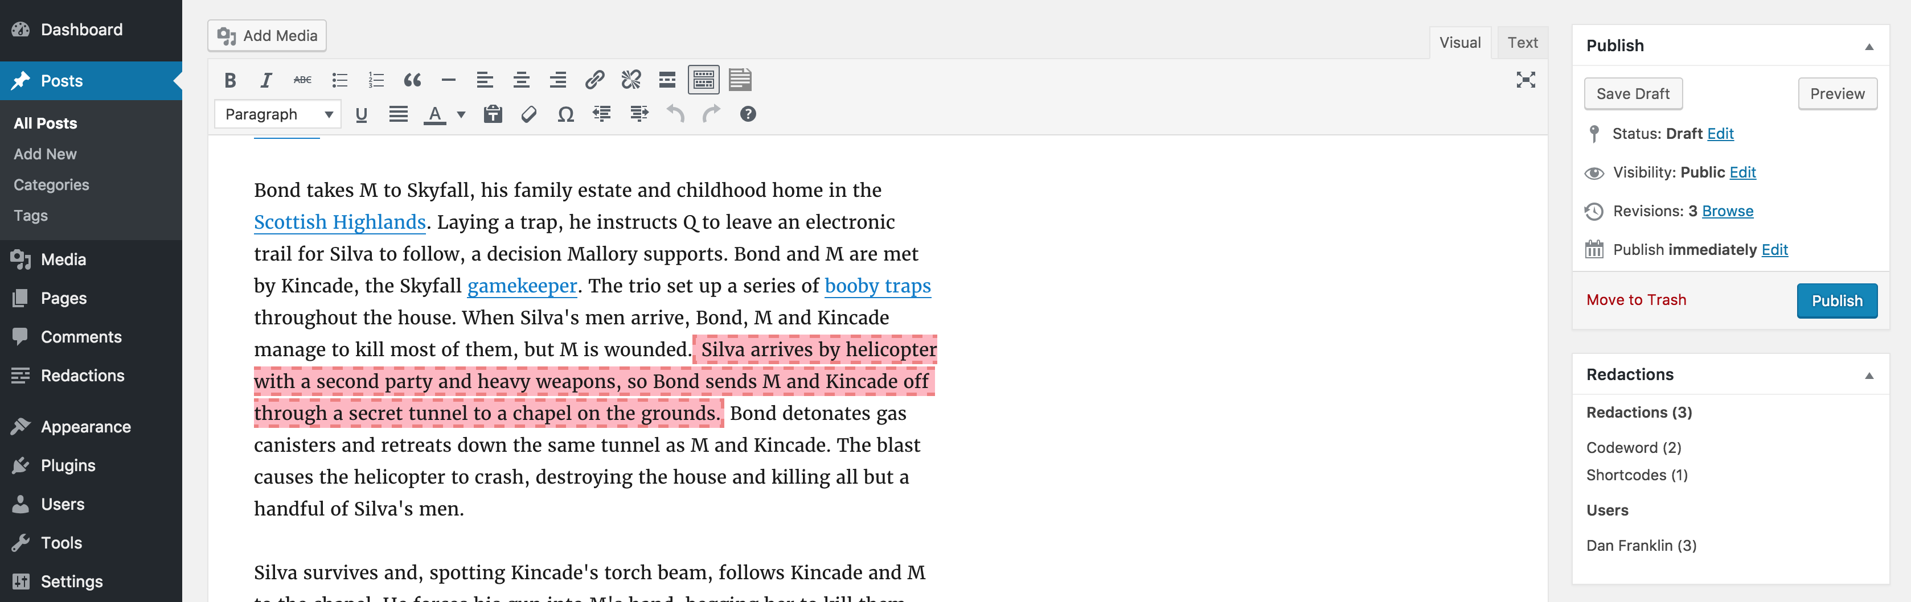This screenshot has height=602, width=1911.
Task: Open the Settings menu
Action: (x=91, y=582)
